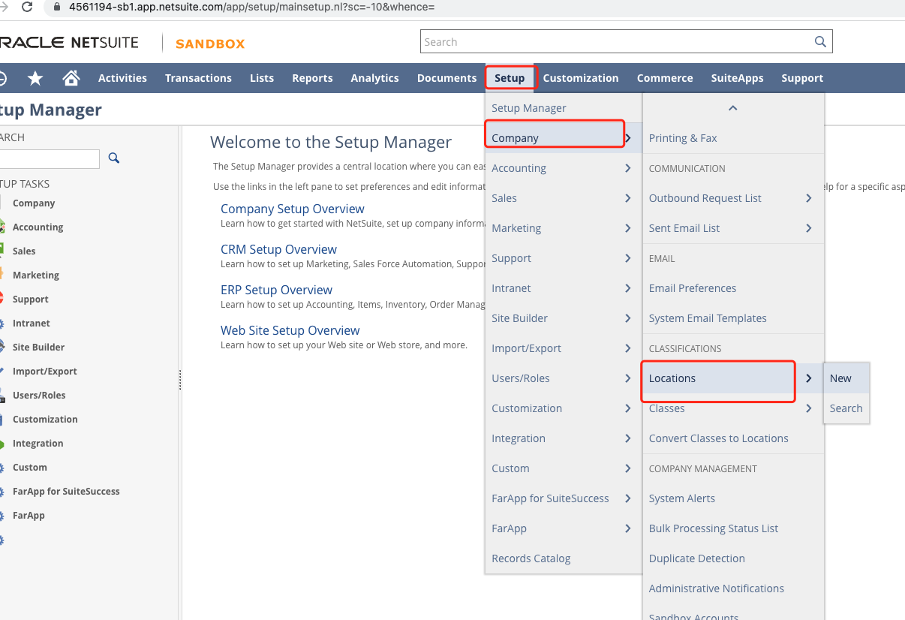The image size is (905, 620).
Task: Click the search magnifier in the global Search box
Action: point(820,42)
